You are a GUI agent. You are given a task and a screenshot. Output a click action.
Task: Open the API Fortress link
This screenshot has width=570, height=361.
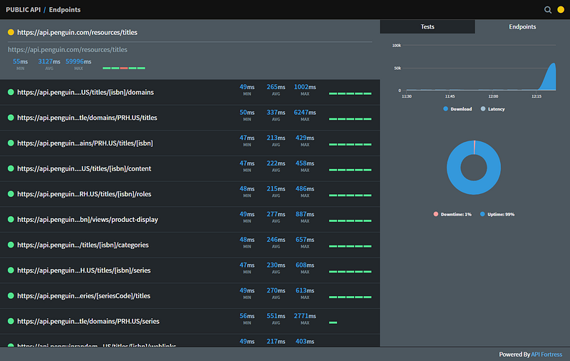pos(547,354)
